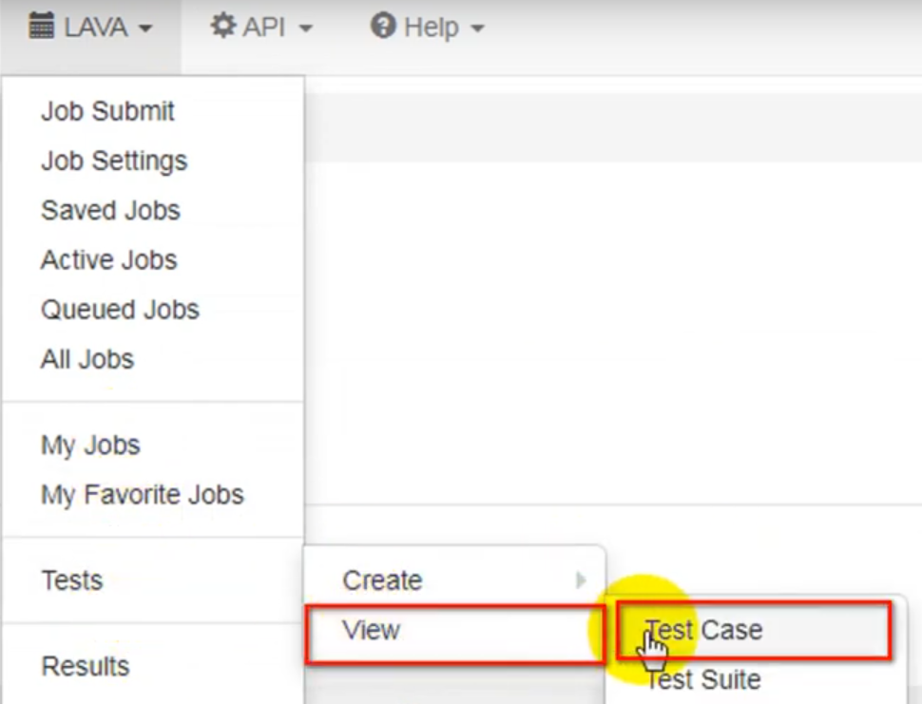This screenshot has height=704, width=922.
Task: Expand the Create submenu arrow
Action: pyautogui.click(x=581, y=580)
